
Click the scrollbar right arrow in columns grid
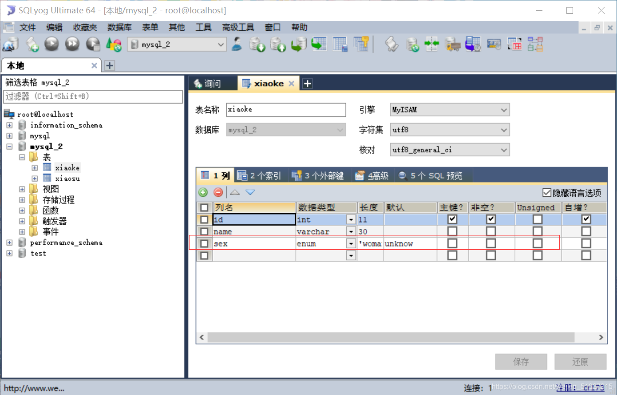(601, 337)
